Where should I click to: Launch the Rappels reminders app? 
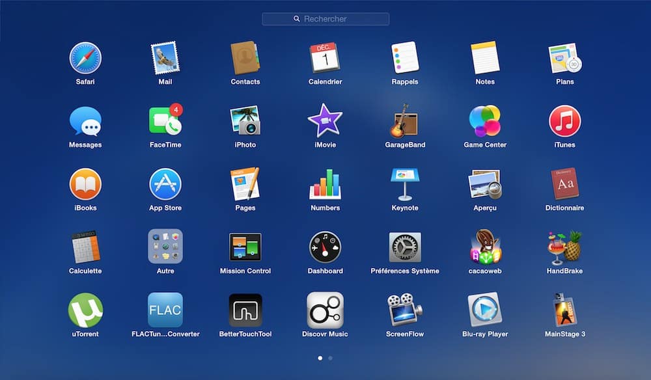(x=405, y=58)
